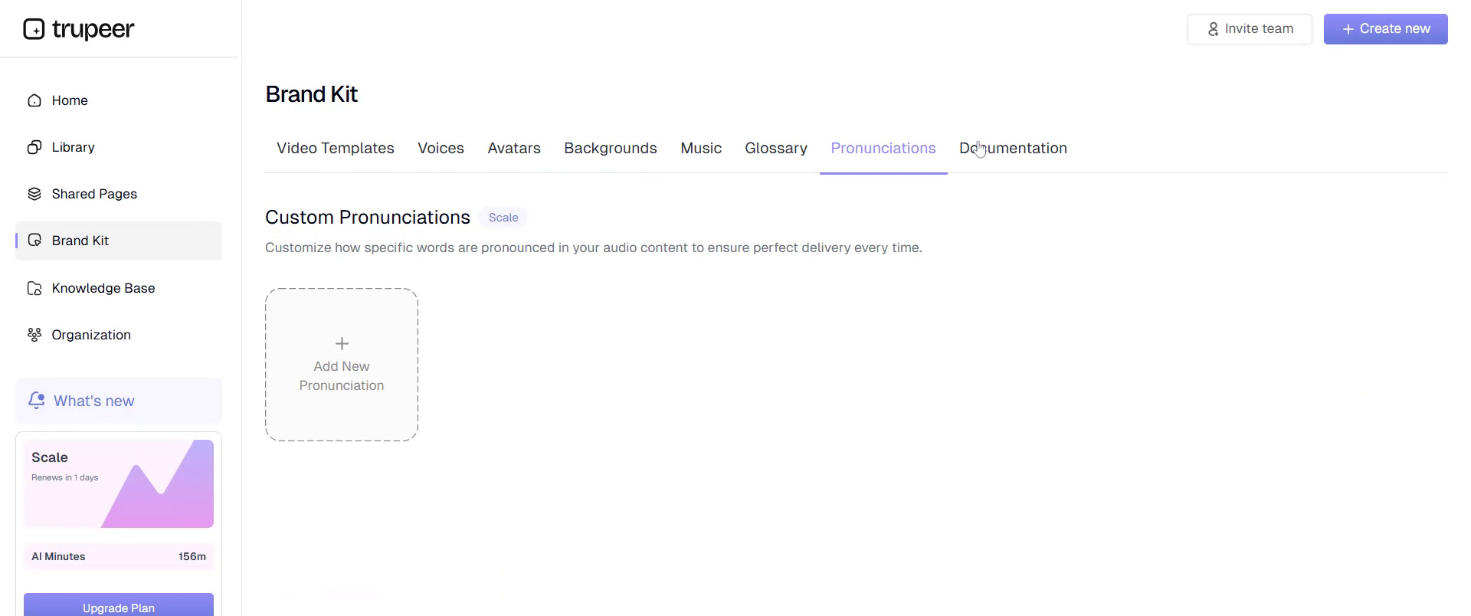Open the Avatars tab

(514, 148)
